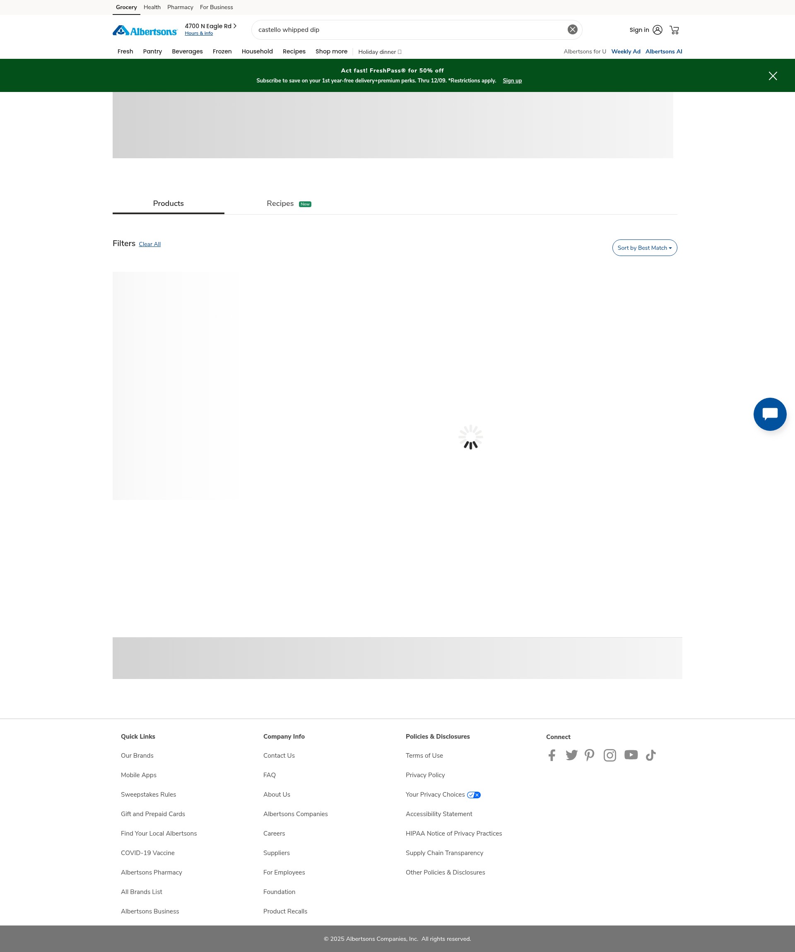Screen dimensions: 795x952
Task: Click Sign up in FreshPass banner
Action: pyautogui.click(x=512, y=81)
